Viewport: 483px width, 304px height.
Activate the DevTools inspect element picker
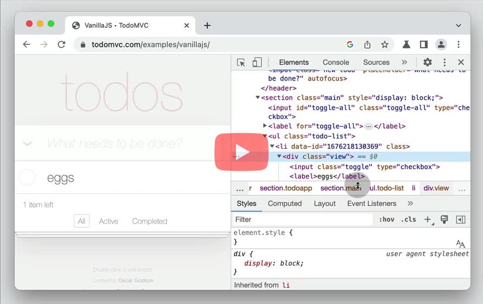tap(241, 62)
